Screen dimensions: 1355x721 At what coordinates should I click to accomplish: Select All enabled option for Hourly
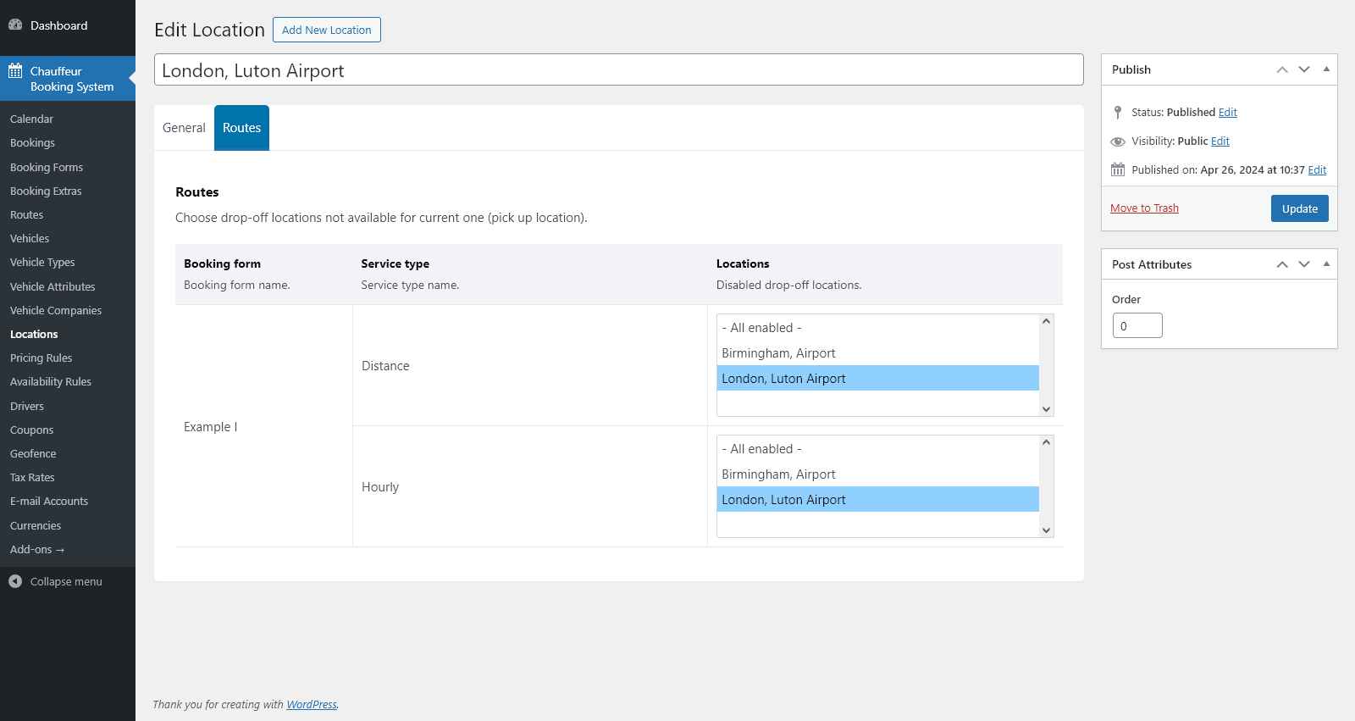click(761, 449)
